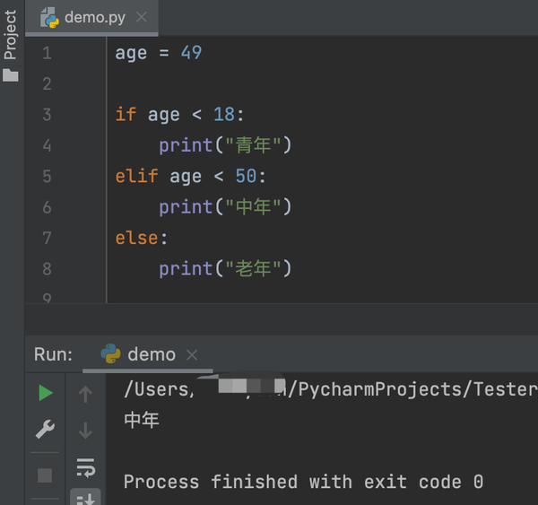The image size is (538, 505).
Task: Close the demo.py editor tab
Action: [142, 17]
